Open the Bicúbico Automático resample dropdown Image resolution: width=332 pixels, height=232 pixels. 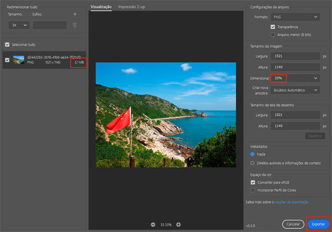pyautogui.click(x=295, y=90)
